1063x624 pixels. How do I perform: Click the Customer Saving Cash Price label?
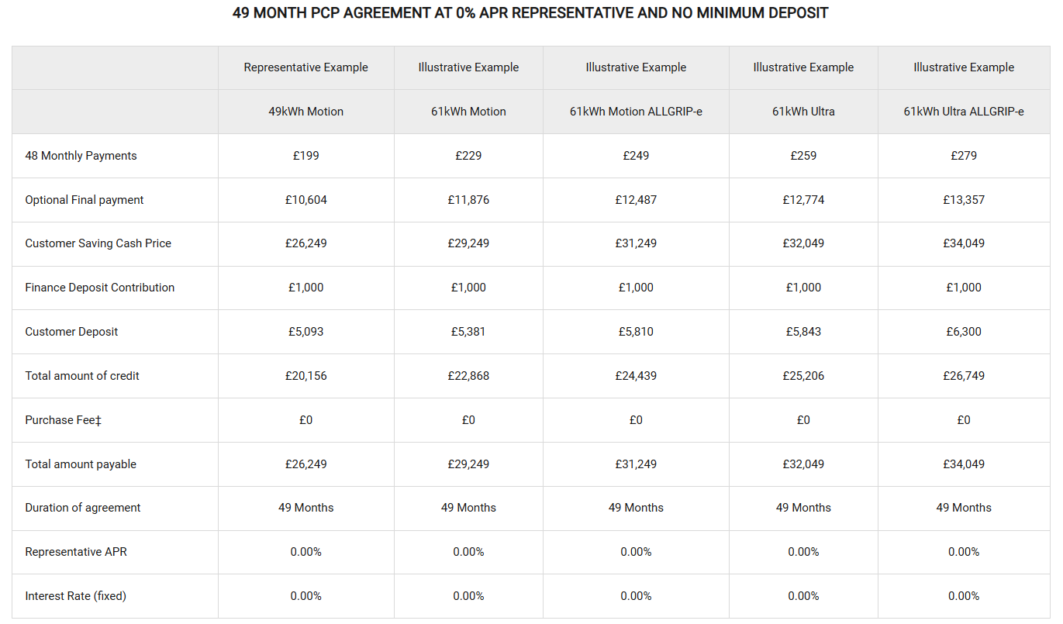click(98, 243)
